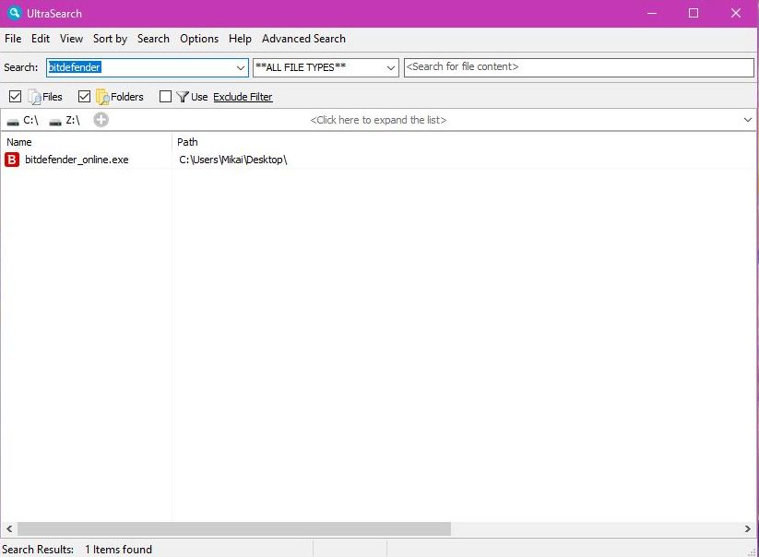Viewport: 759px width, 557px height.
Task: Open the Sort by menu
Action: click(x=110, y=39)
